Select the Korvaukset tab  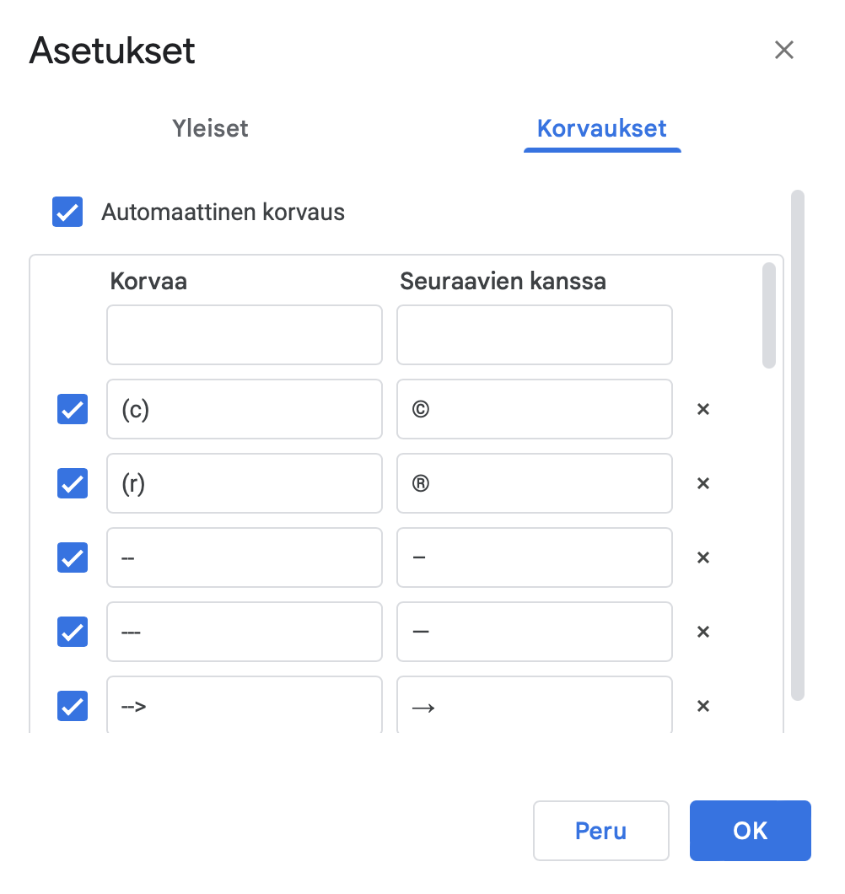point(601,128)
